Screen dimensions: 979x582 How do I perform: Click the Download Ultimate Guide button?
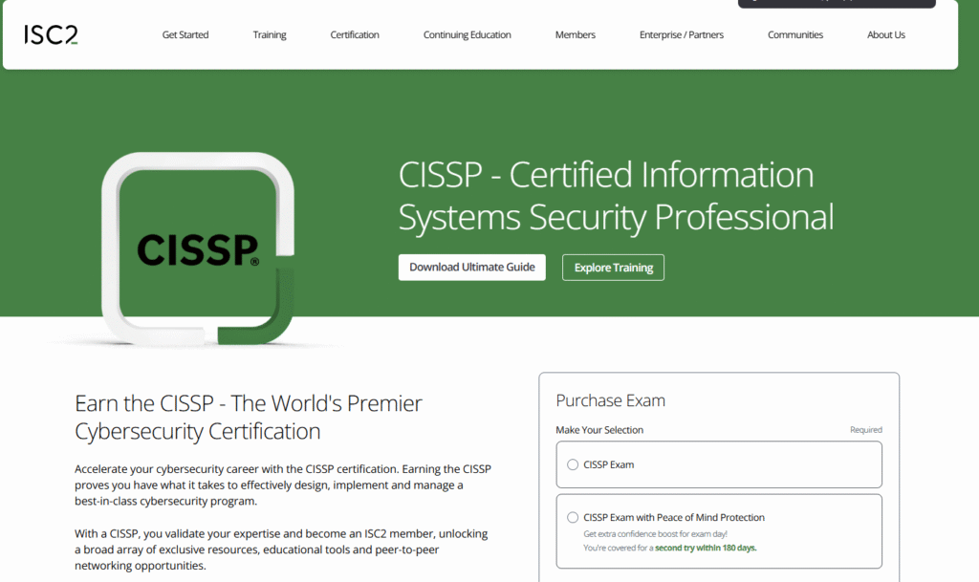pyautogui.click(x=472, y=267)
